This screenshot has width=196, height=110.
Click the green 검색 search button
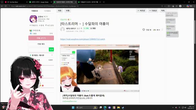pyautogui.click(x=51, y=50)
